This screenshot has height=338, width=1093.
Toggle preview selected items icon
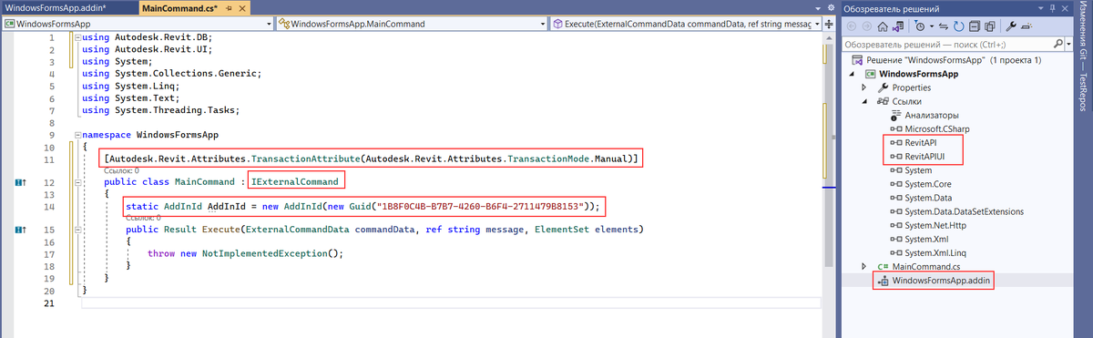pos(1027,26)
